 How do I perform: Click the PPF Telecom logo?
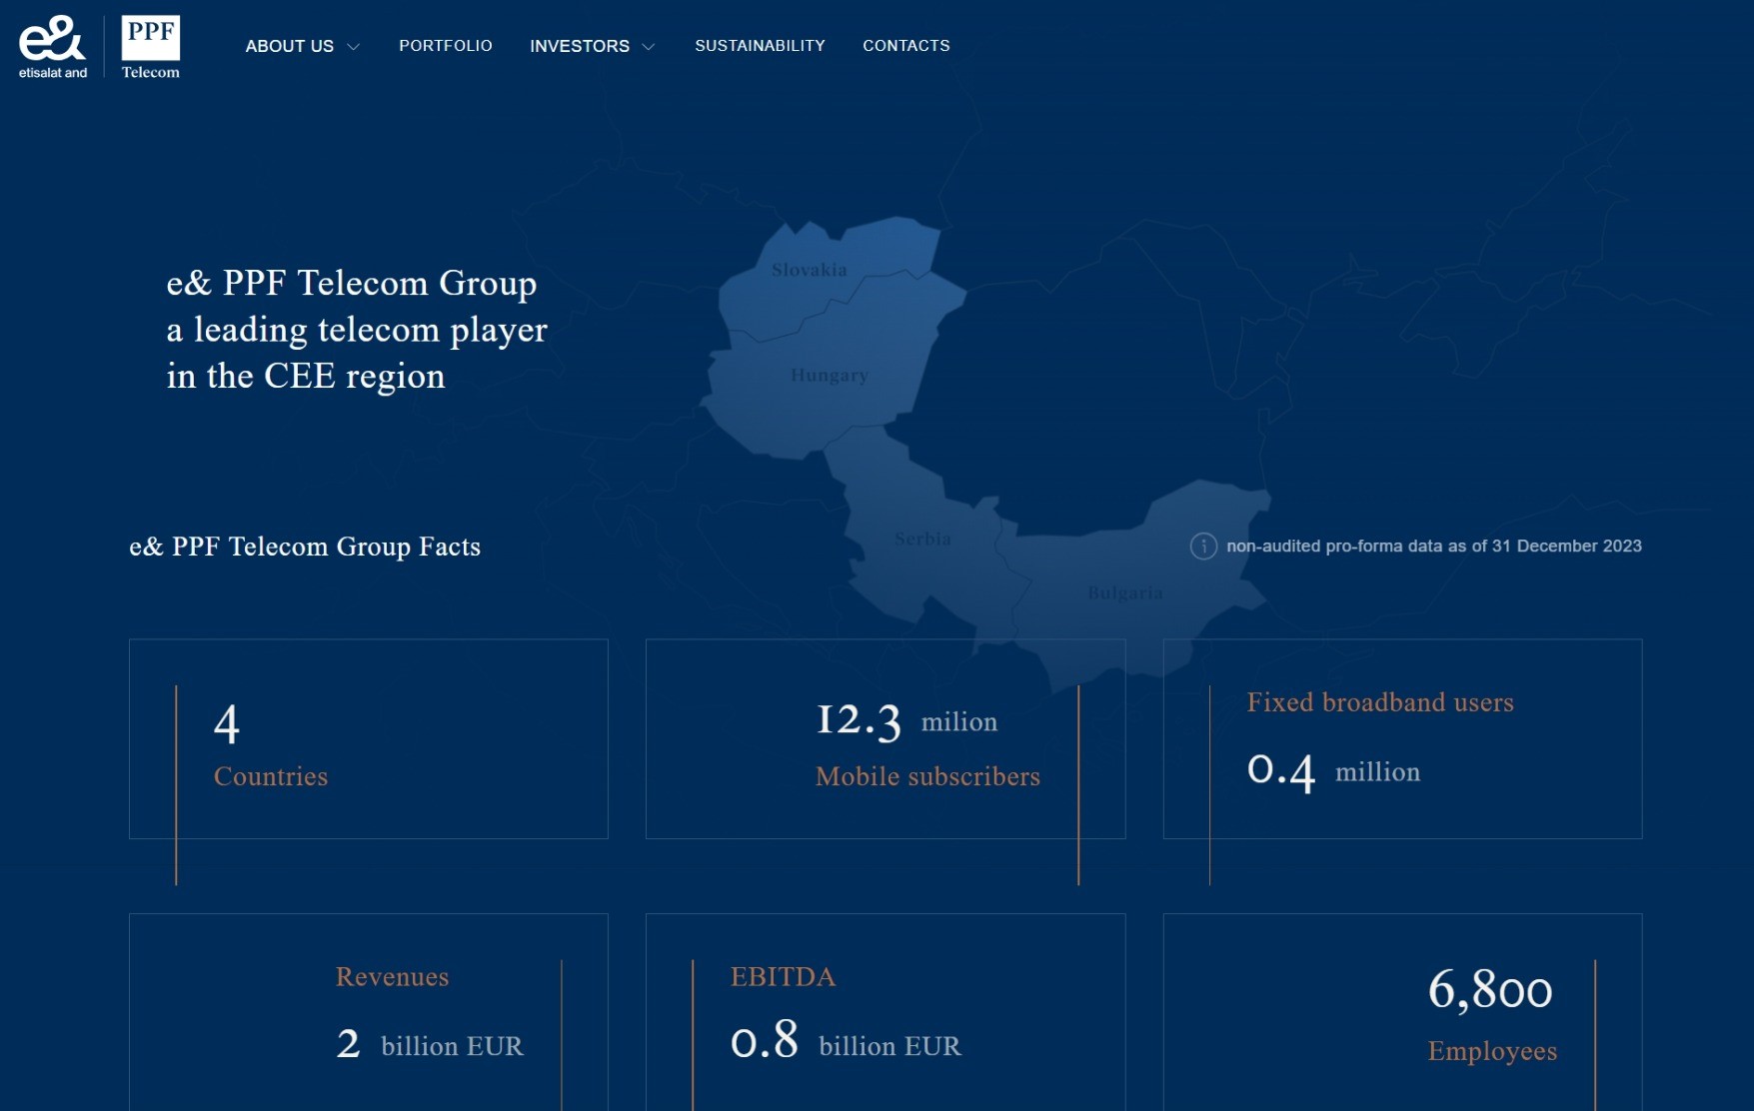[150, 46]
